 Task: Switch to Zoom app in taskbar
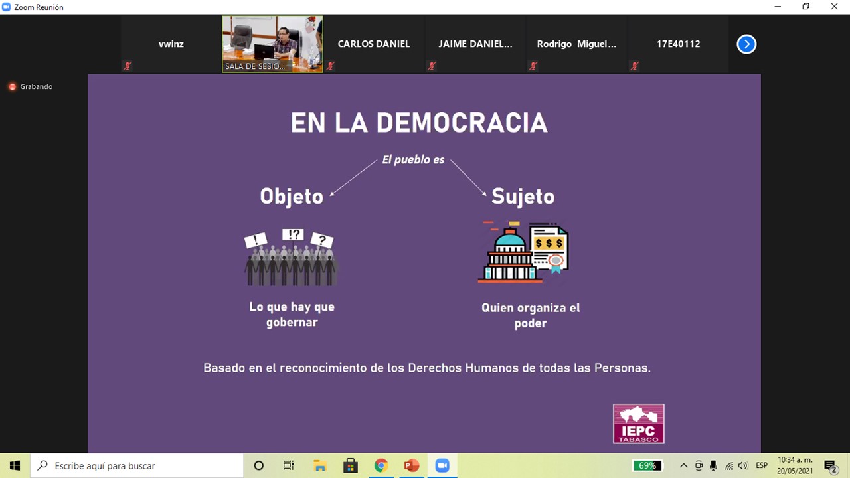[442, 465]
